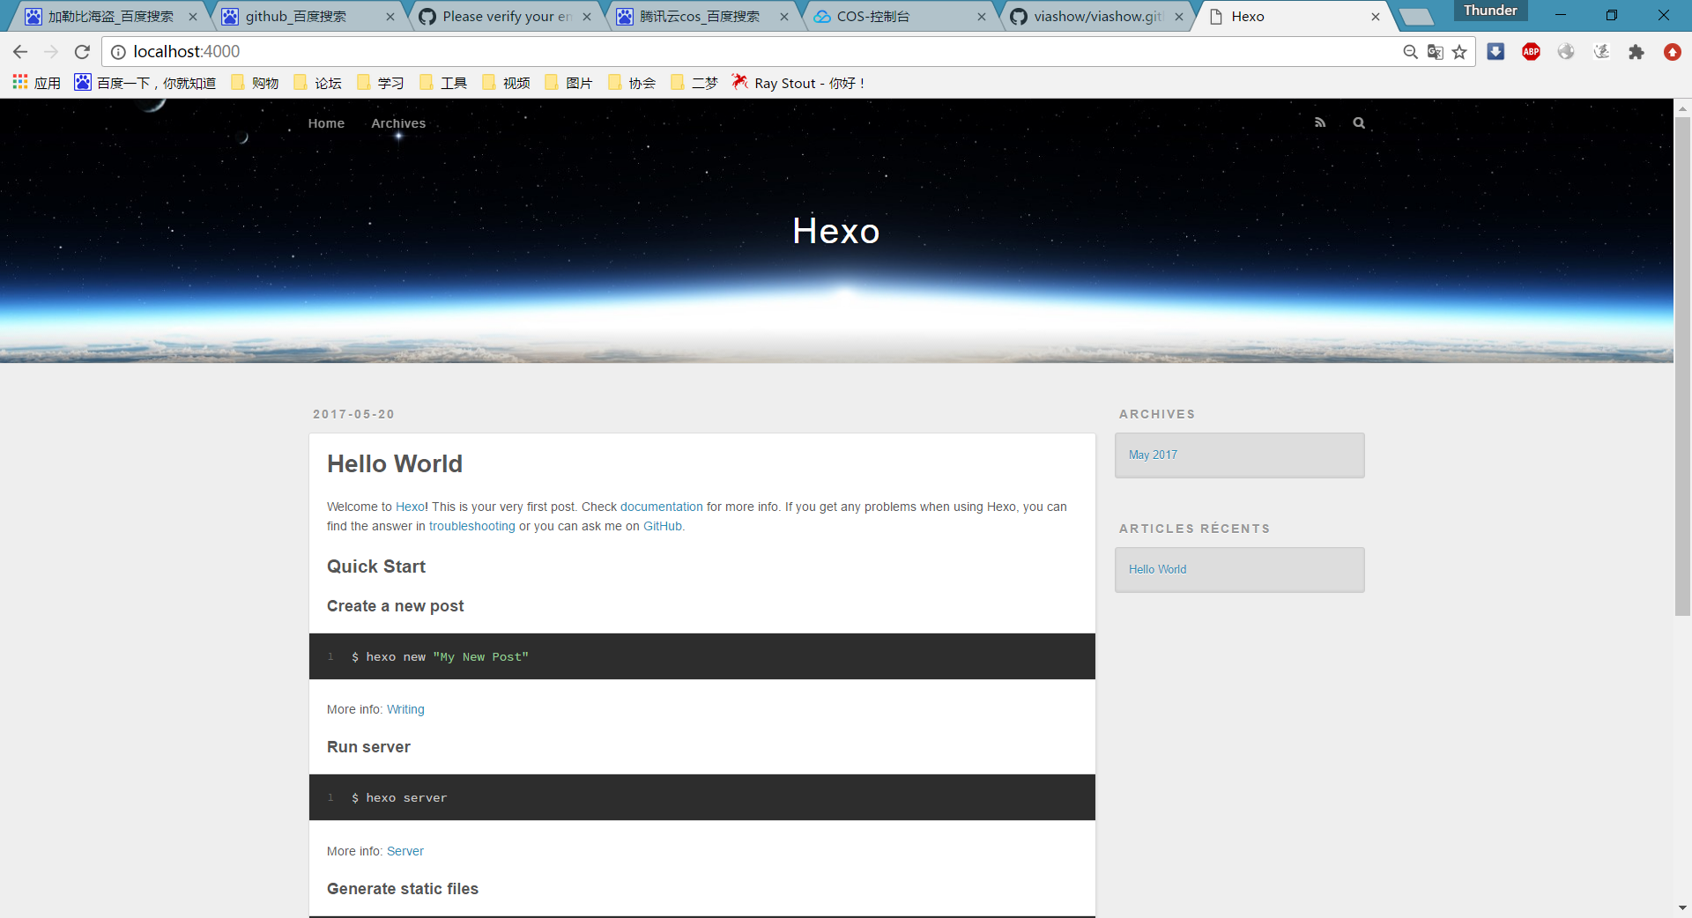Image resolution: width=1692 pixels, height=918 pixels.
Task: Follow the troubleshooting link
Action: [472, 526]
